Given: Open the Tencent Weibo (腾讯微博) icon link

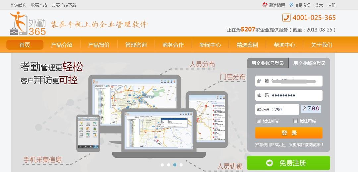Looking at the screenshot, I should point(291,5).
